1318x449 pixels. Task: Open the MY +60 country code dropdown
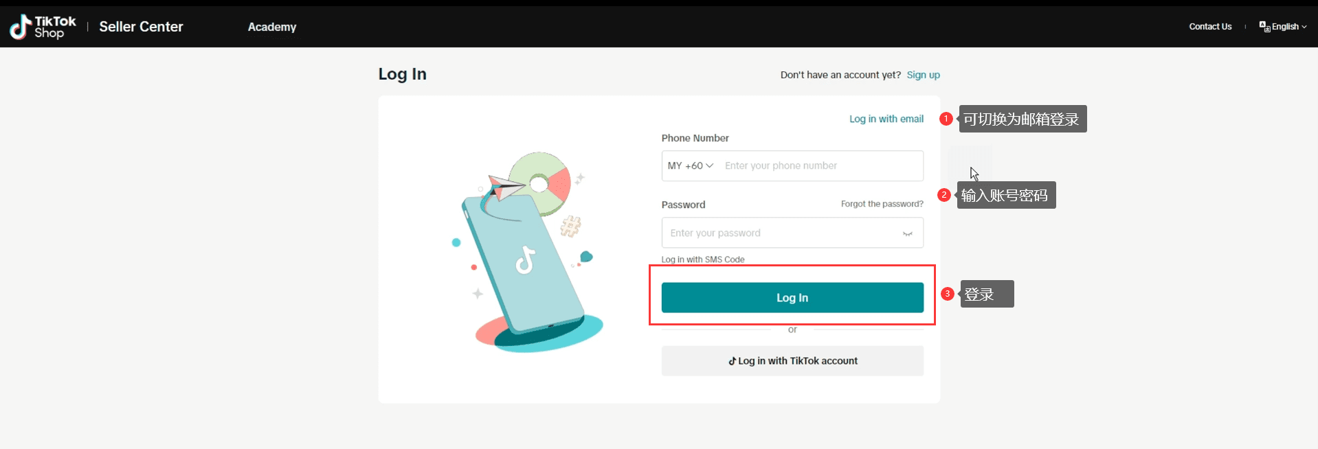pos(691,165)
